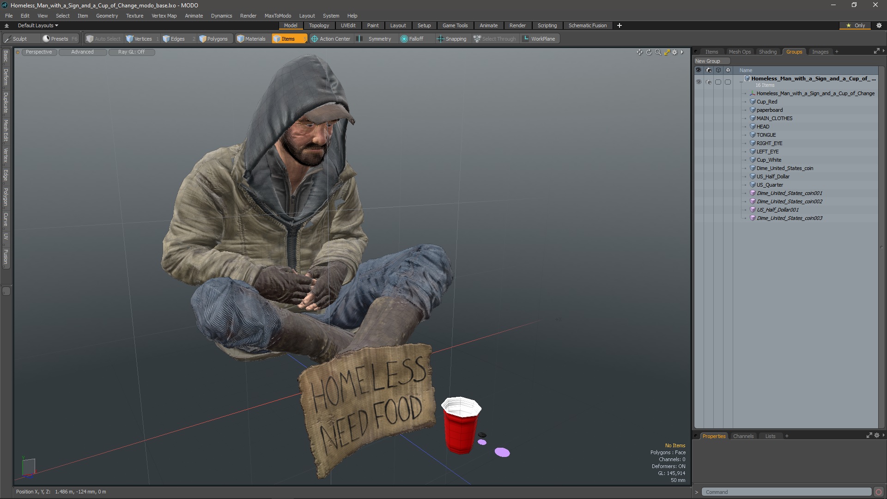The image size is (887, 499).
Task: Open the Presets browser
Action: pos(60,39)
